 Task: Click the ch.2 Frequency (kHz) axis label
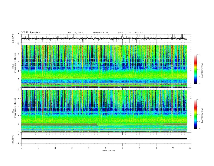click(x=14, y=108)
